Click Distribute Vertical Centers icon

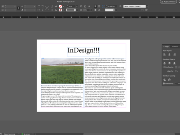click(x=169, y=63)
